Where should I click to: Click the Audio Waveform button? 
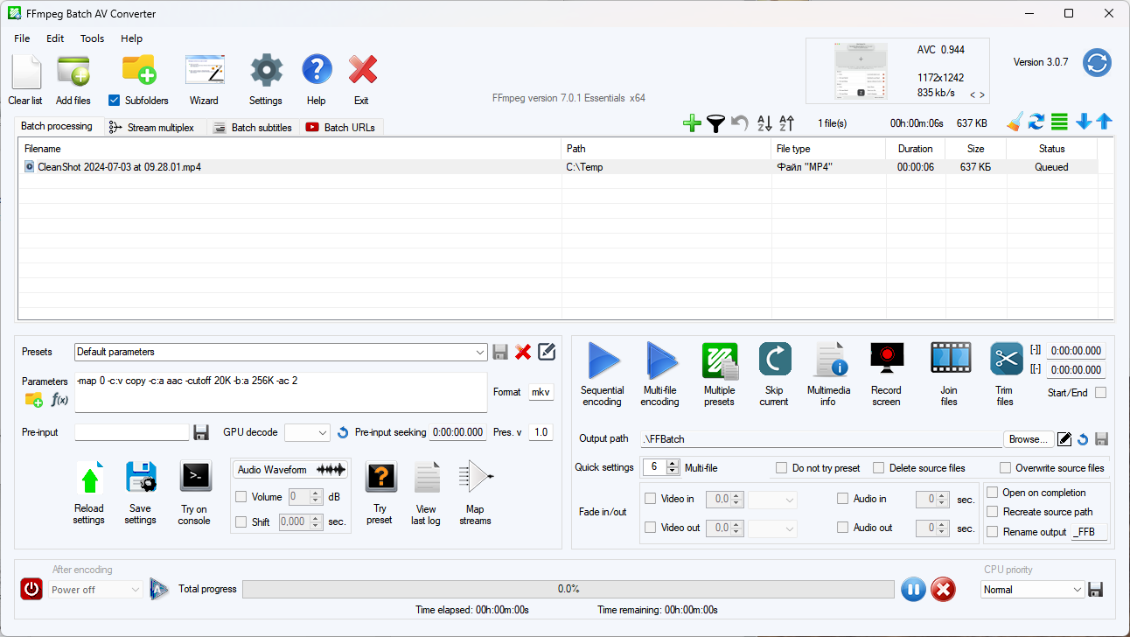tap(290, 470)
